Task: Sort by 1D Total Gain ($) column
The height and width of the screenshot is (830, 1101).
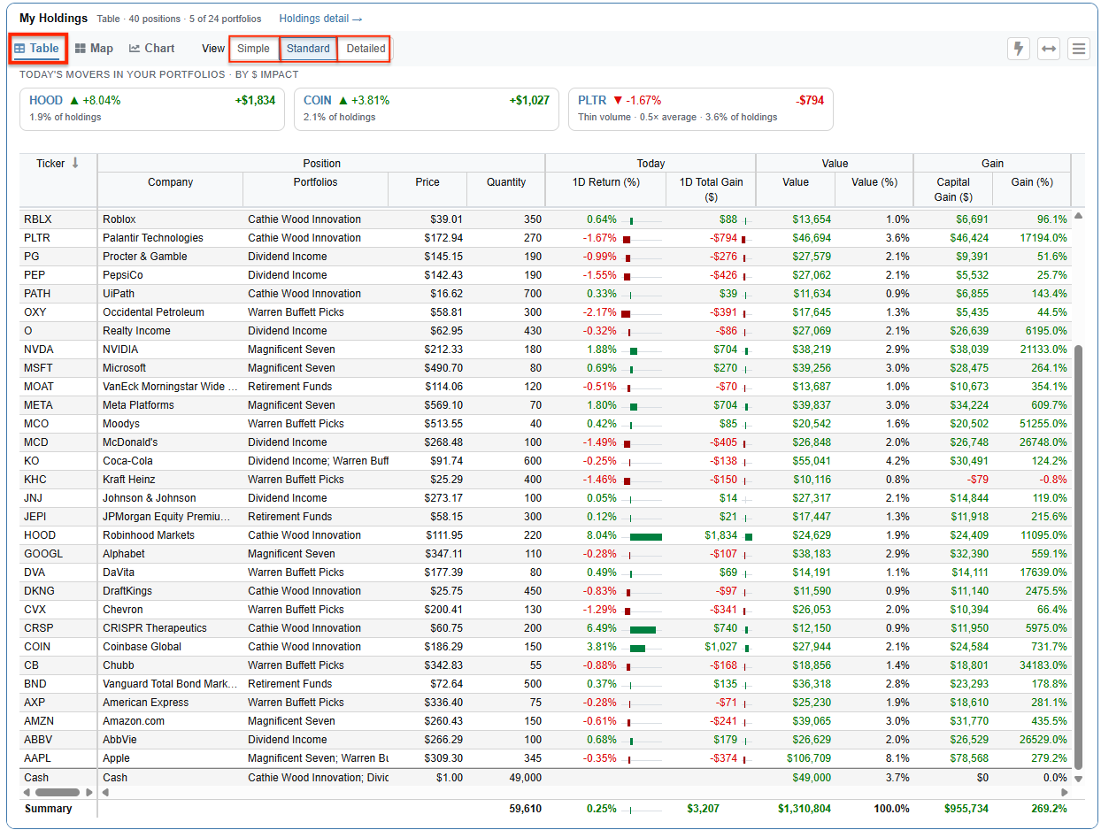Action: click(711, 188)
